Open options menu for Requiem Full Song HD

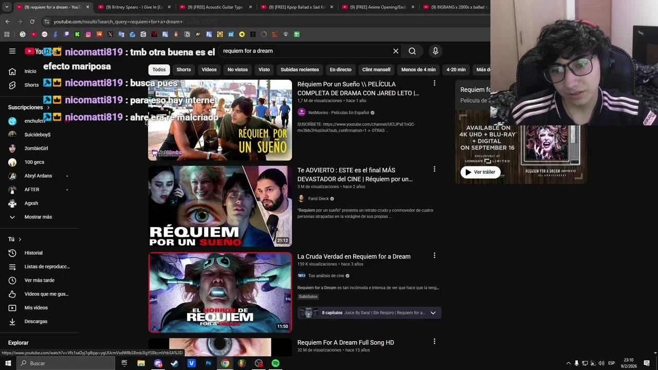434,341
